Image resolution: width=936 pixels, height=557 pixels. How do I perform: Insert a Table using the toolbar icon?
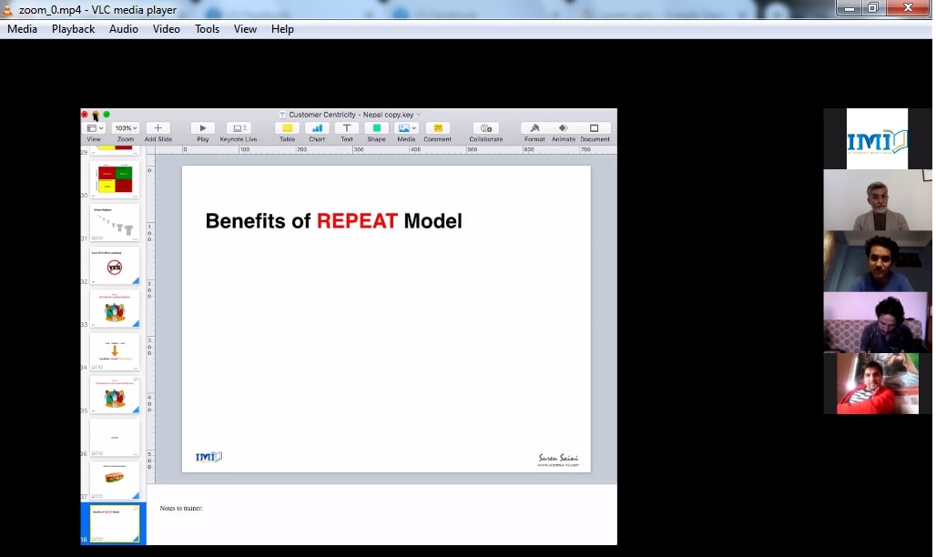tap(286, 127)
